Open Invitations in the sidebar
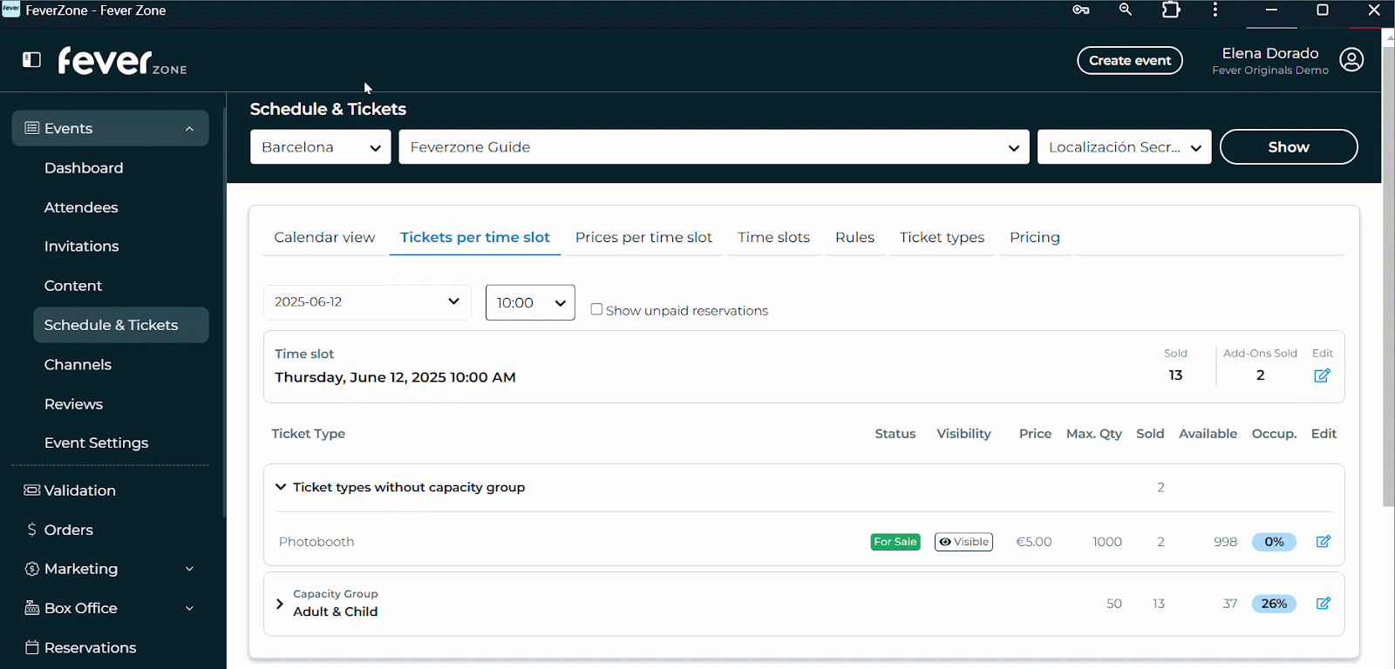Image resolution: width=1395 pixels, height=669 pixels. point(82,247)
